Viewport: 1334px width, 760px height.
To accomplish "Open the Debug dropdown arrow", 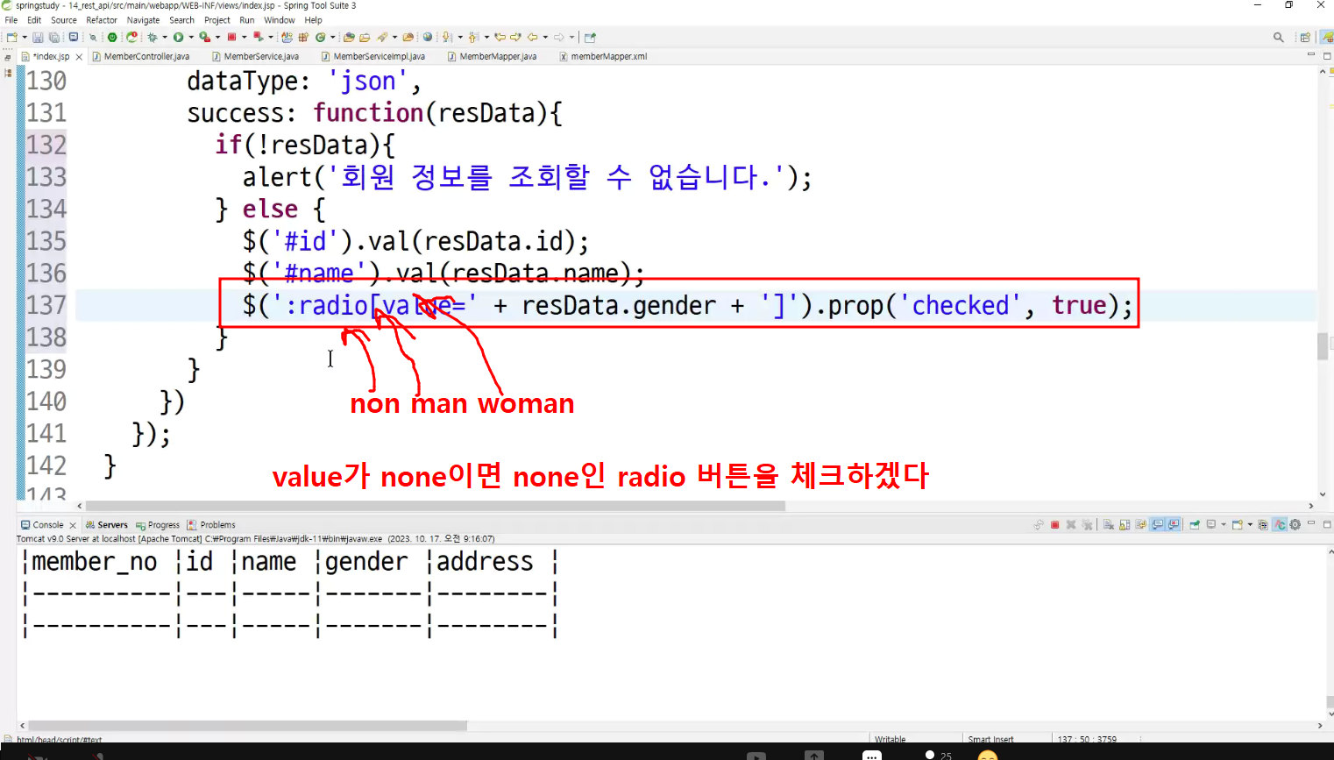I will tap(165, 37).
